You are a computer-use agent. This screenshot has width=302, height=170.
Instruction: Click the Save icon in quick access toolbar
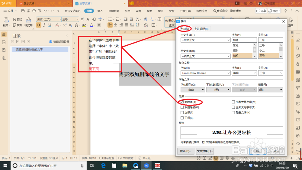point(23,11)
